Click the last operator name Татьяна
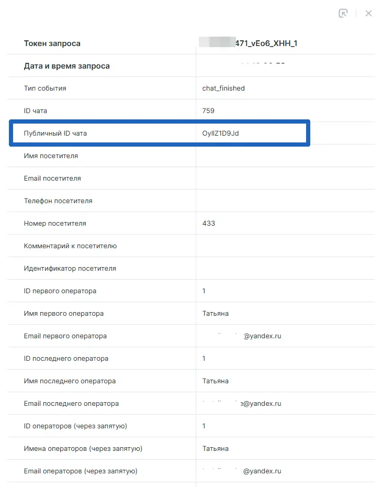 pyautogui.click(x=216, y=381)
